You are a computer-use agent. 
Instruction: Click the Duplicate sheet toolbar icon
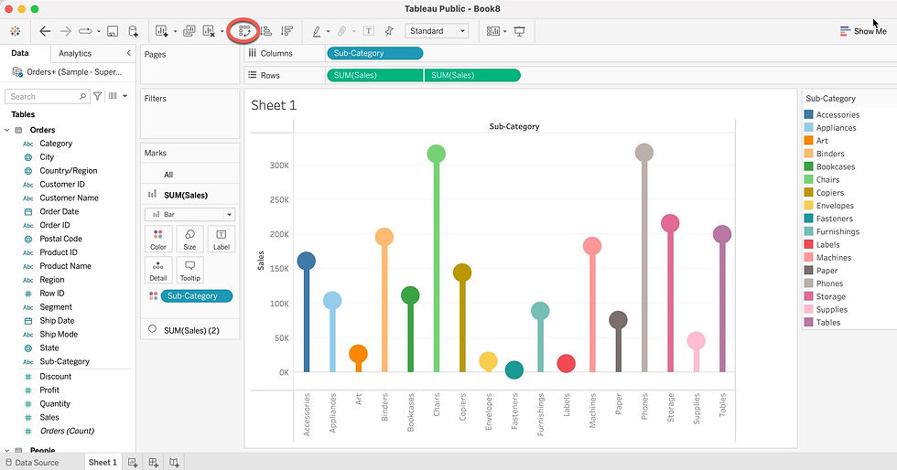[x=189, y=31]
